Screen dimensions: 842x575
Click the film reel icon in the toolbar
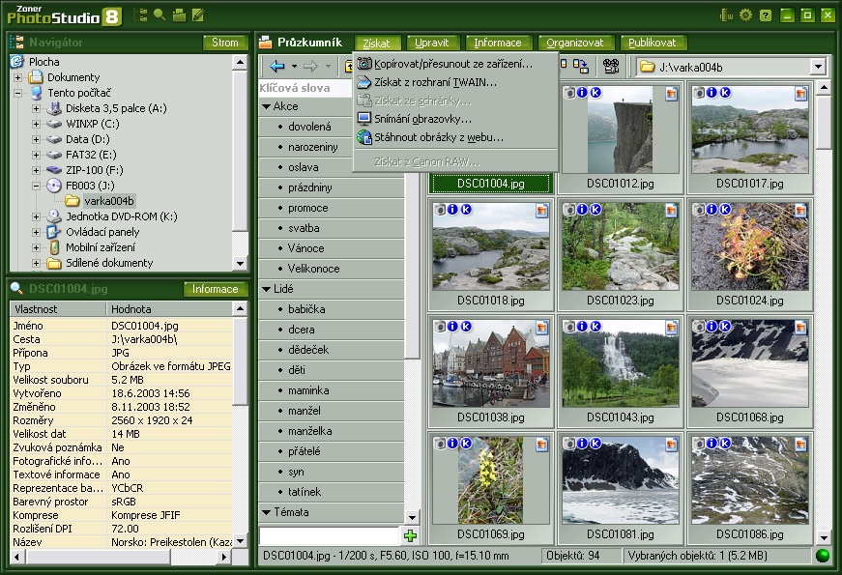[611, 67]
